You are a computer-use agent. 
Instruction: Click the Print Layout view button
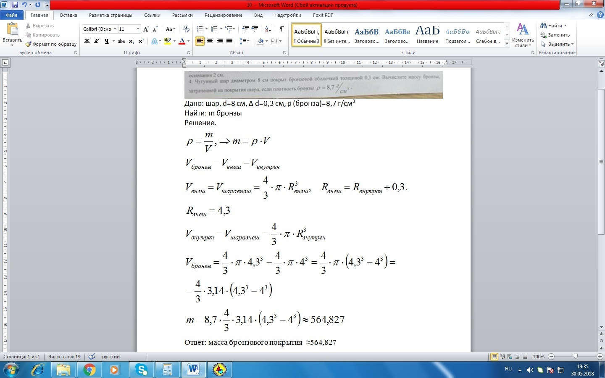coord(495,357)
